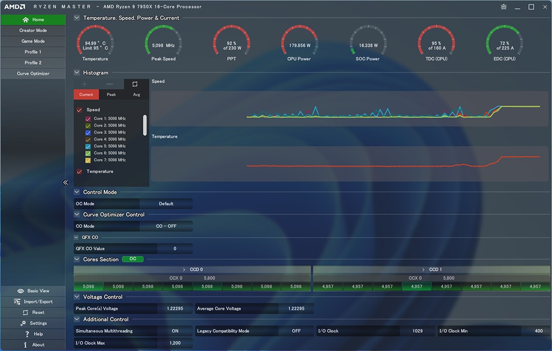Toggle the Core 3 speed checkbox
Screen dimensions: 552x351
coord(88,133)
